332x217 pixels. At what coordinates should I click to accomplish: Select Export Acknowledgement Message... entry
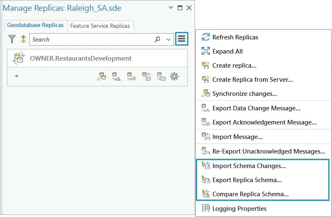point(264,122)
